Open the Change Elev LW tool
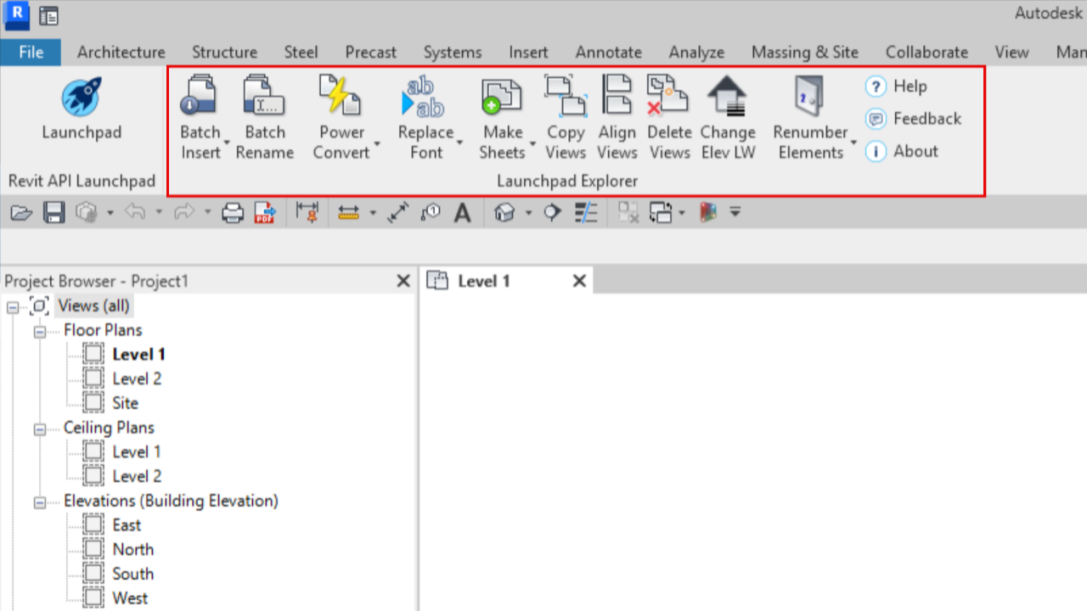 pos(728,116)
